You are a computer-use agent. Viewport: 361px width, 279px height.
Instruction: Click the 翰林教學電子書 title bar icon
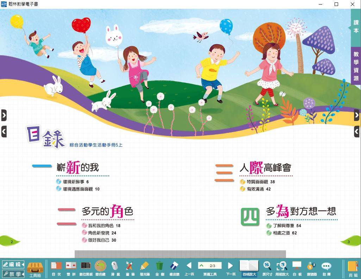coord(4,4)
